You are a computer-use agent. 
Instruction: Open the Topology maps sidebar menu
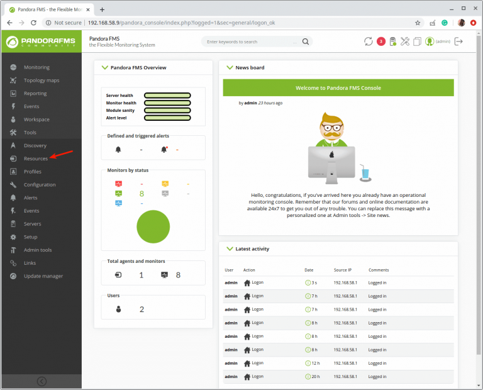pos(41,81)
